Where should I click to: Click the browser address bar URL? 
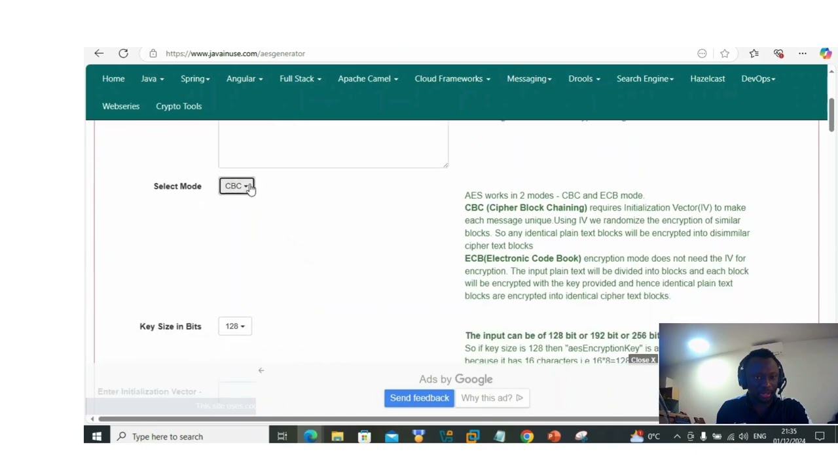click(236, 54)
